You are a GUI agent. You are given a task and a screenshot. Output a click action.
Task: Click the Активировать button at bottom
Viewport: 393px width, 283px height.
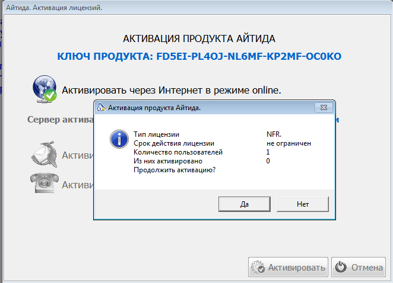288,267
